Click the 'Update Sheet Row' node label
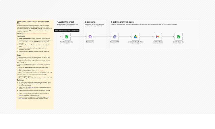 179,42
